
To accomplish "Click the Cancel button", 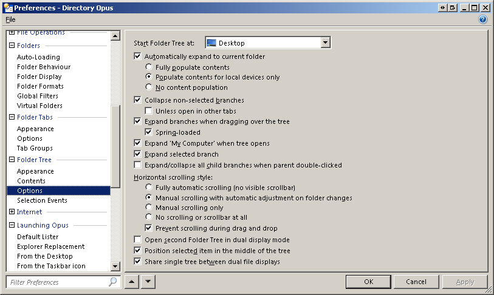I will pos(416,282).
